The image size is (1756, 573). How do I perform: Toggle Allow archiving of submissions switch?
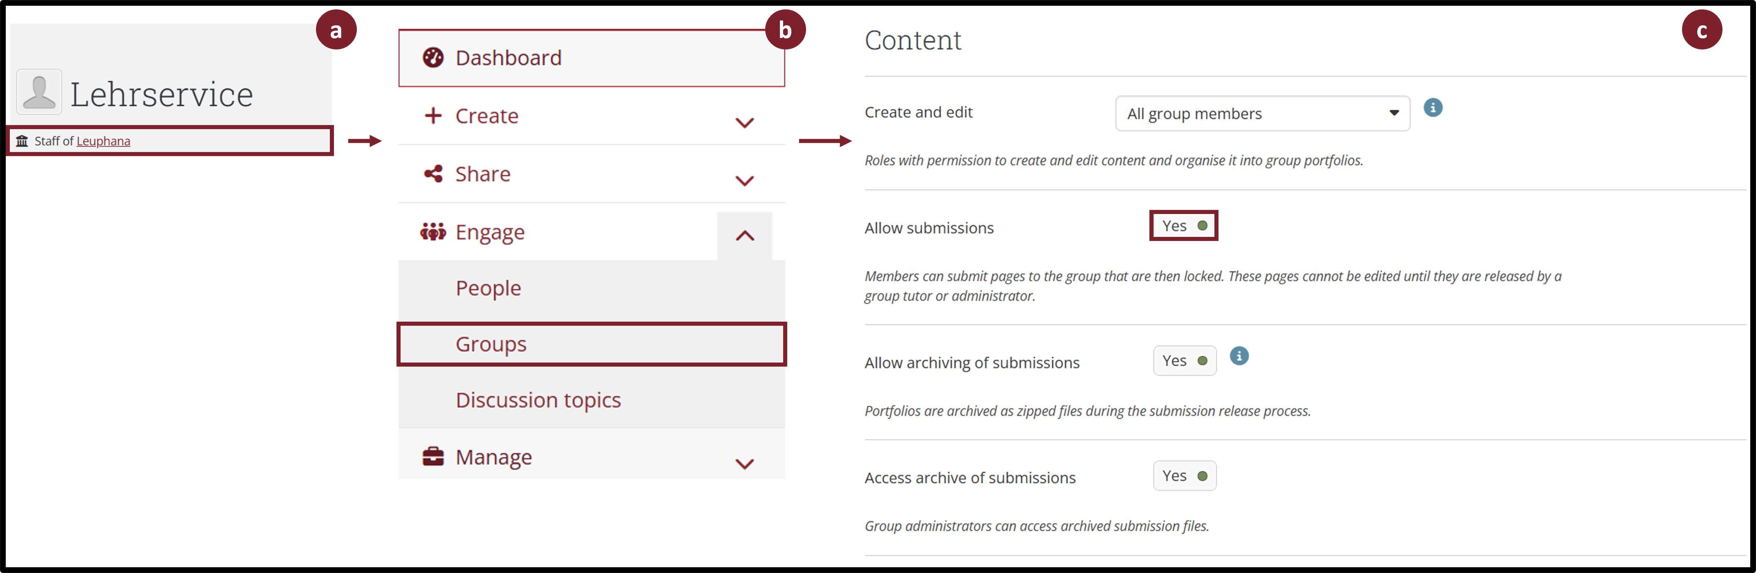click(x=1184, y=361)
